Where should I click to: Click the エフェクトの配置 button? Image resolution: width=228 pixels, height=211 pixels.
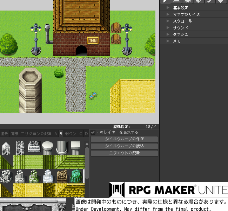point(124,153)
